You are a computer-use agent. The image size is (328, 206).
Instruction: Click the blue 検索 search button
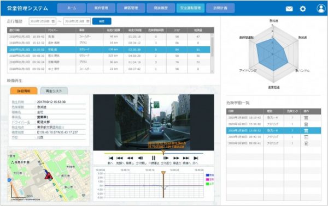tap(102, 21)
